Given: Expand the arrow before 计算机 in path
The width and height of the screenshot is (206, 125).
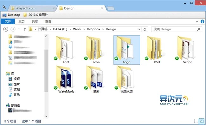Looking at the screenshot, I should tap(35, 29).
